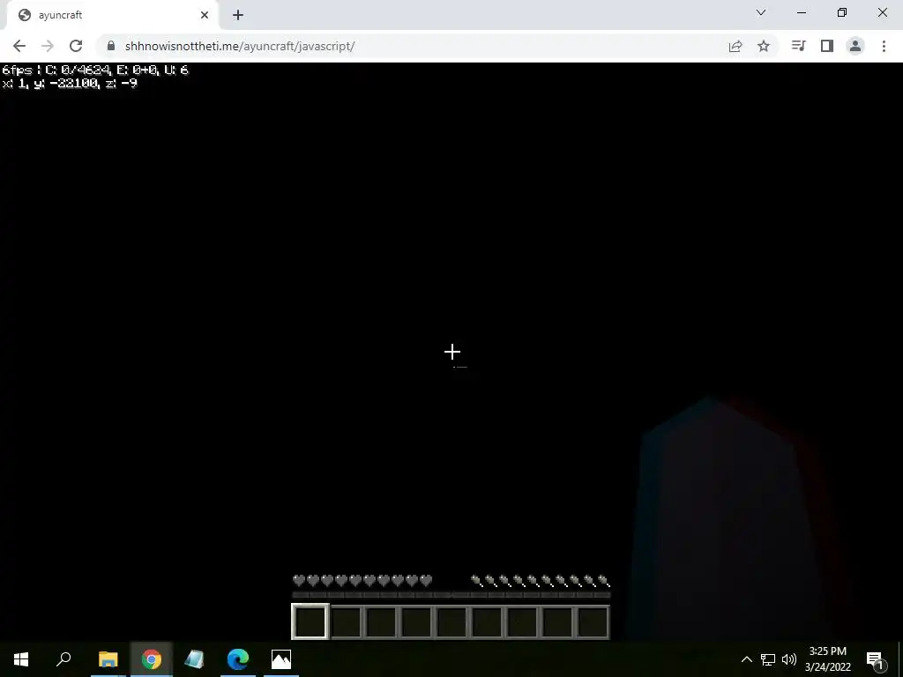Show hidden system tray icons

point(746,659)
